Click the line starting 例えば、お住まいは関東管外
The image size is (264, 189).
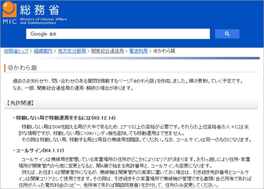click(x=135, y=172)
